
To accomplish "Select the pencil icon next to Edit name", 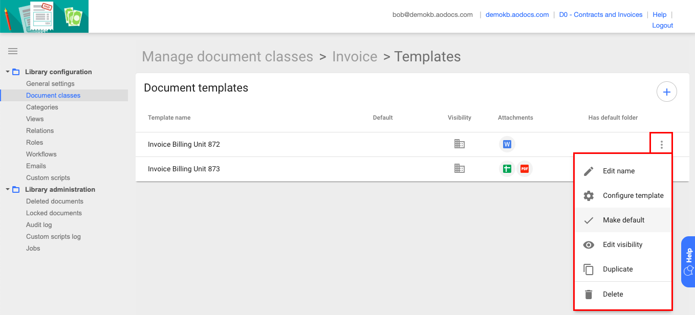I will click(589, 171).
